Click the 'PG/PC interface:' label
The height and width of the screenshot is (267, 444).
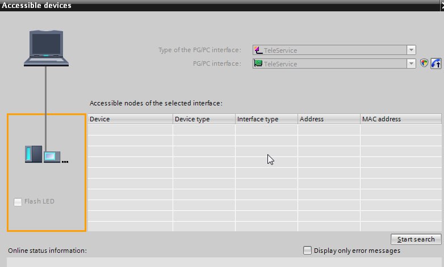[x=217, y=63]
